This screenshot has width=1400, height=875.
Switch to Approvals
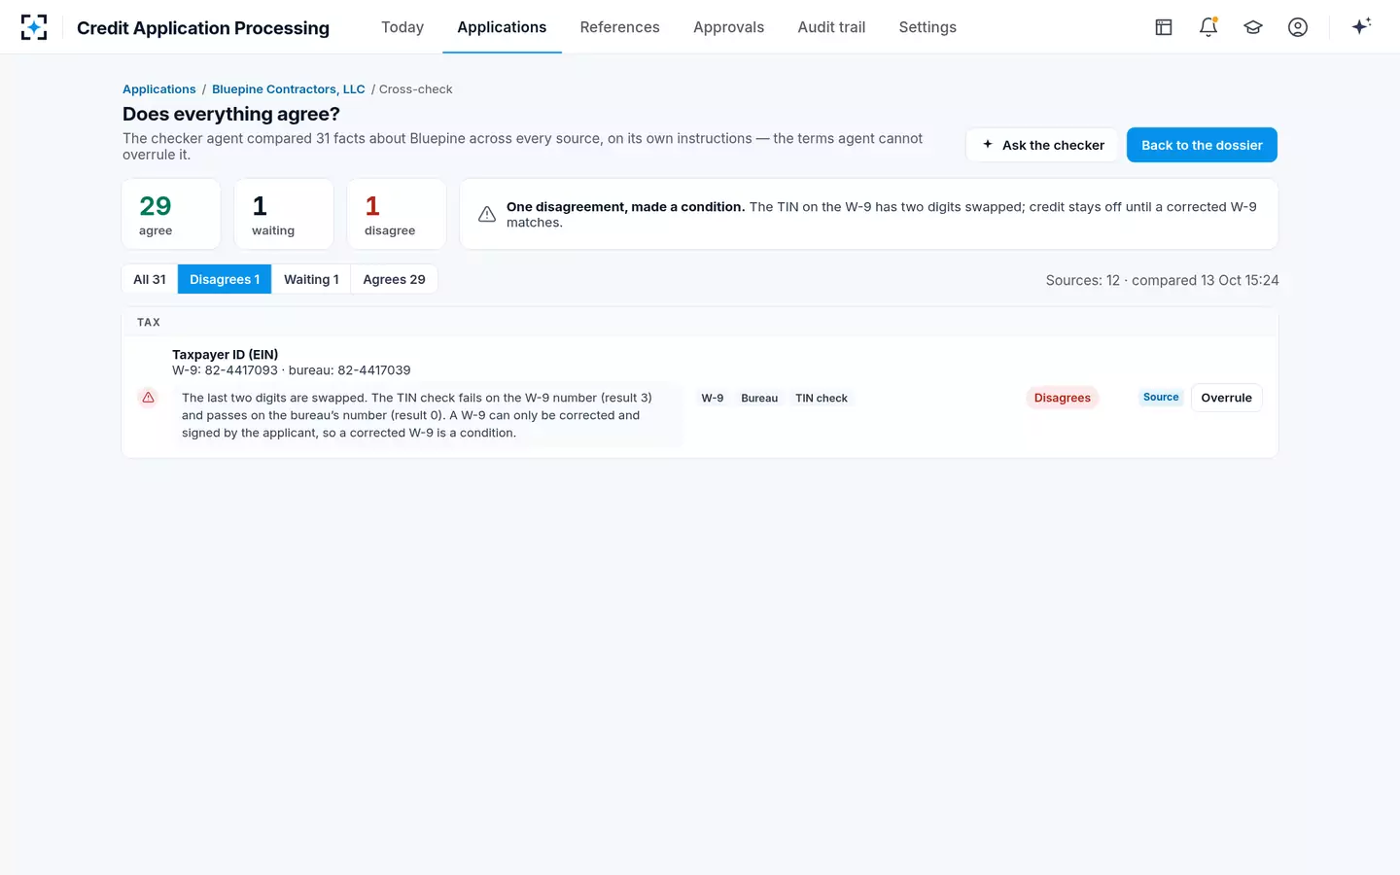pyautogui.click(x=728, y=27)
